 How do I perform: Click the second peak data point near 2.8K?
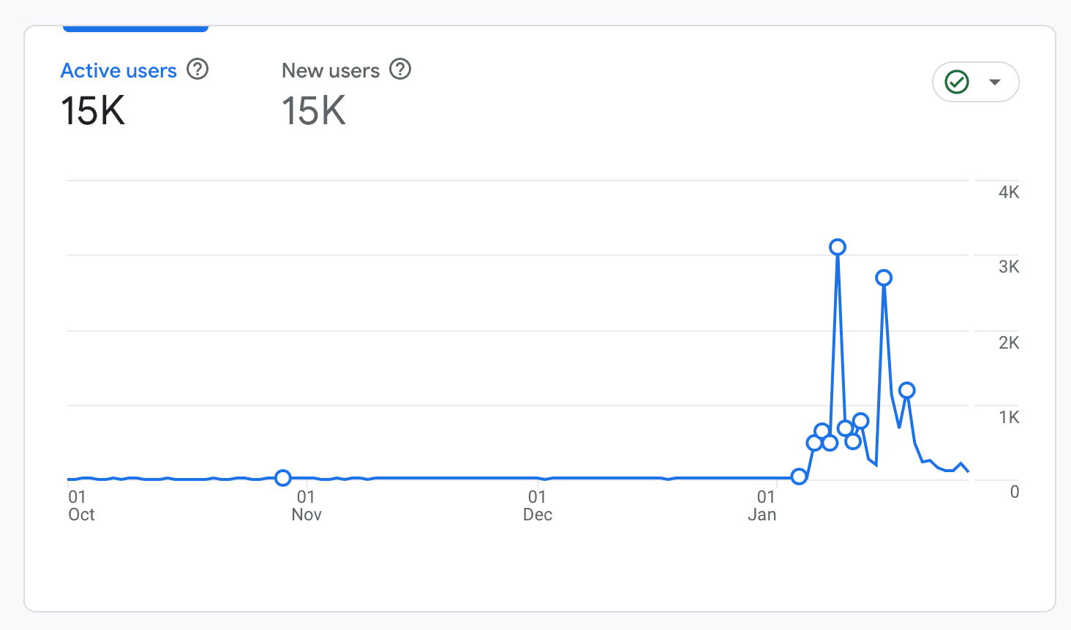pyautogui.click(x=884, y=277)
